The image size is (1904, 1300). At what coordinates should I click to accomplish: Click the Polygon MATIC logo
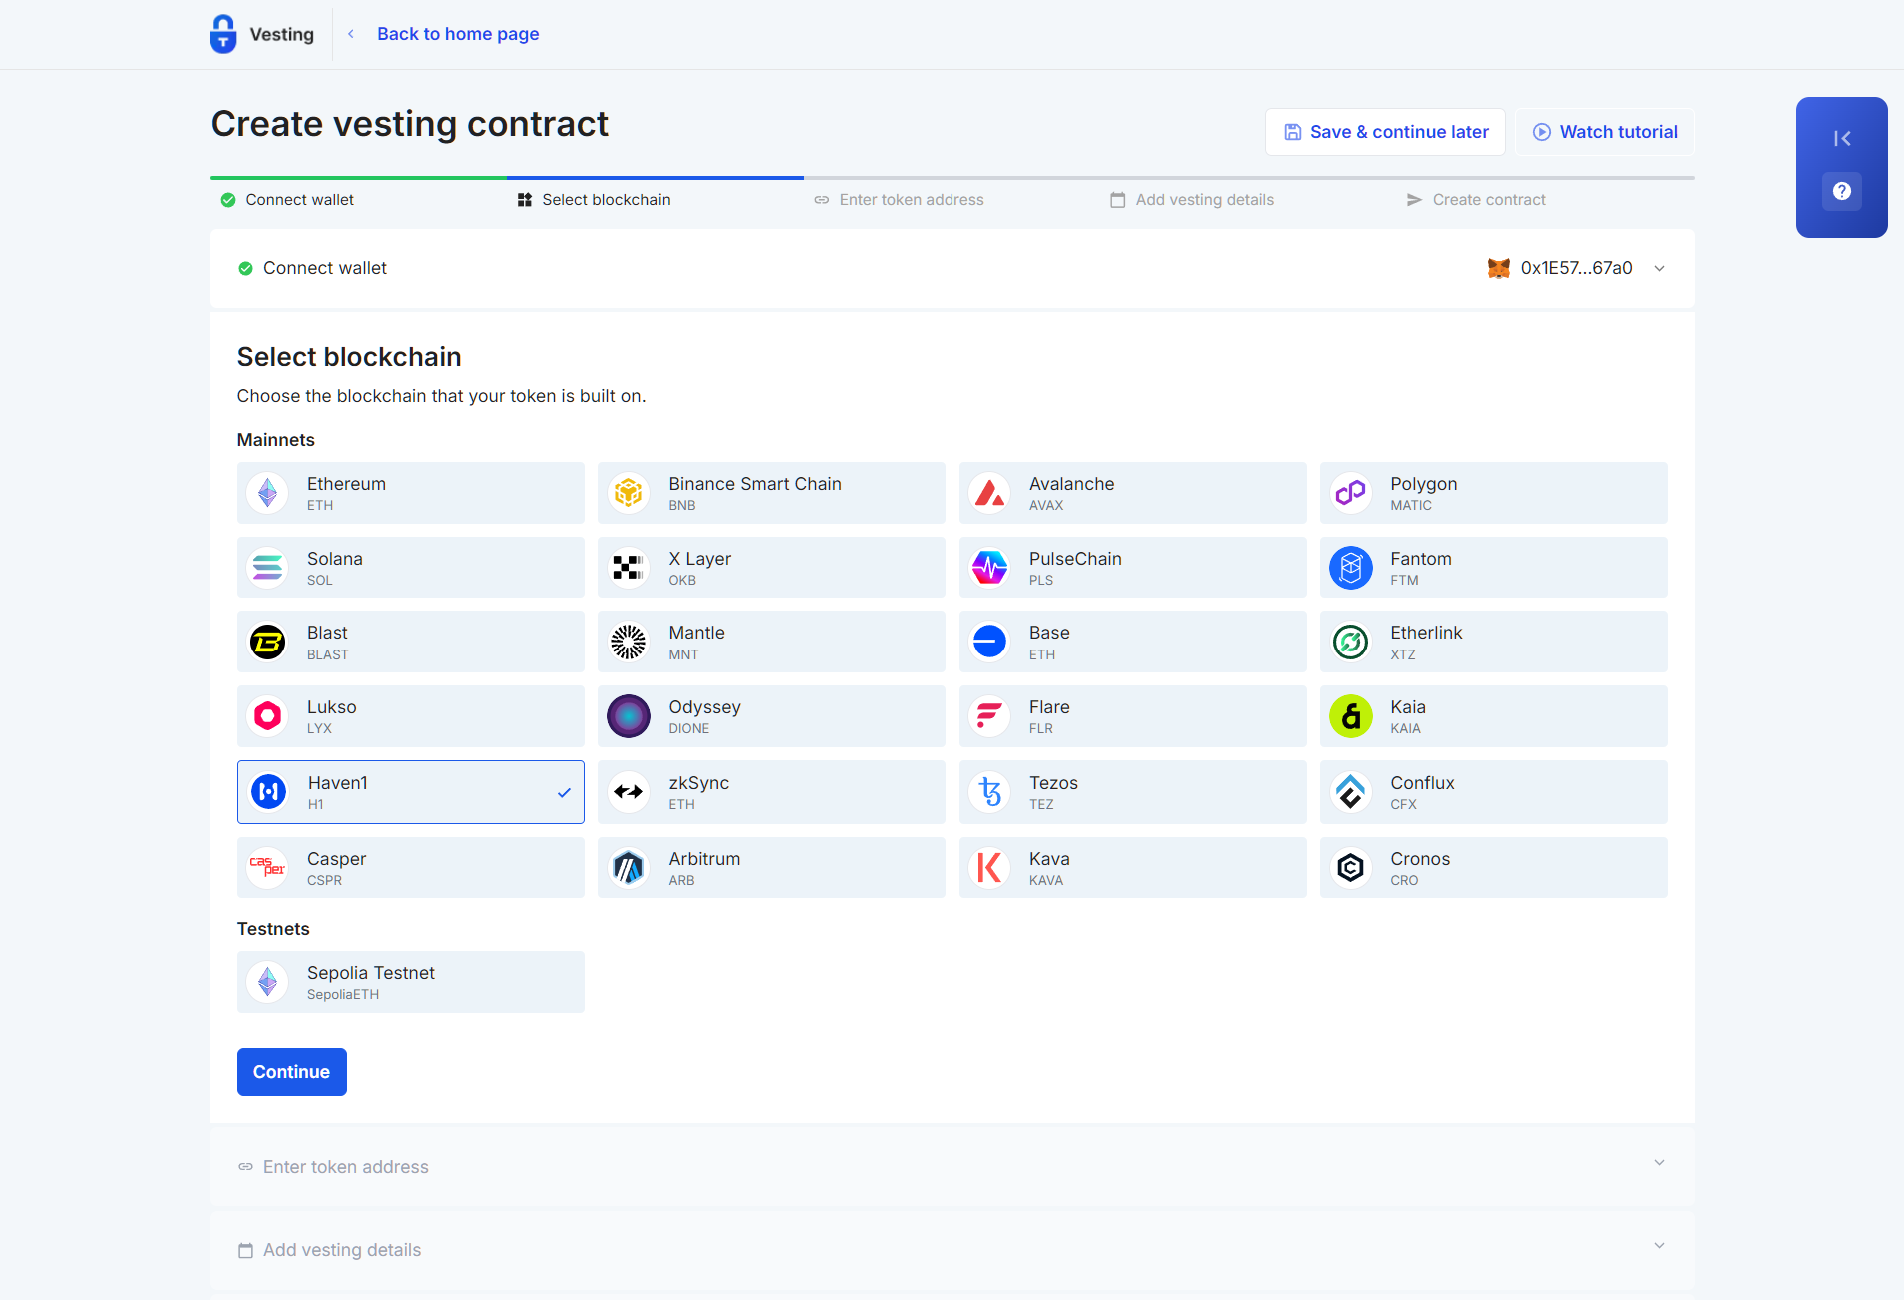click(1350, 492)
